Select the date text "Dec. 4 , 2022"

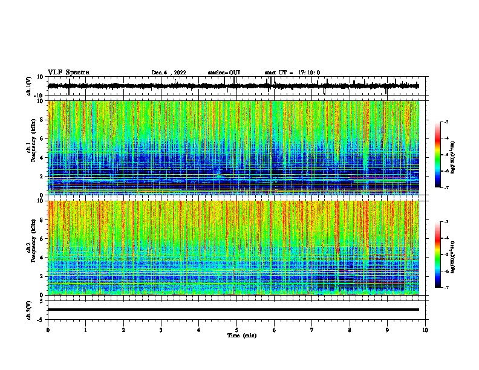pos(169,73)
